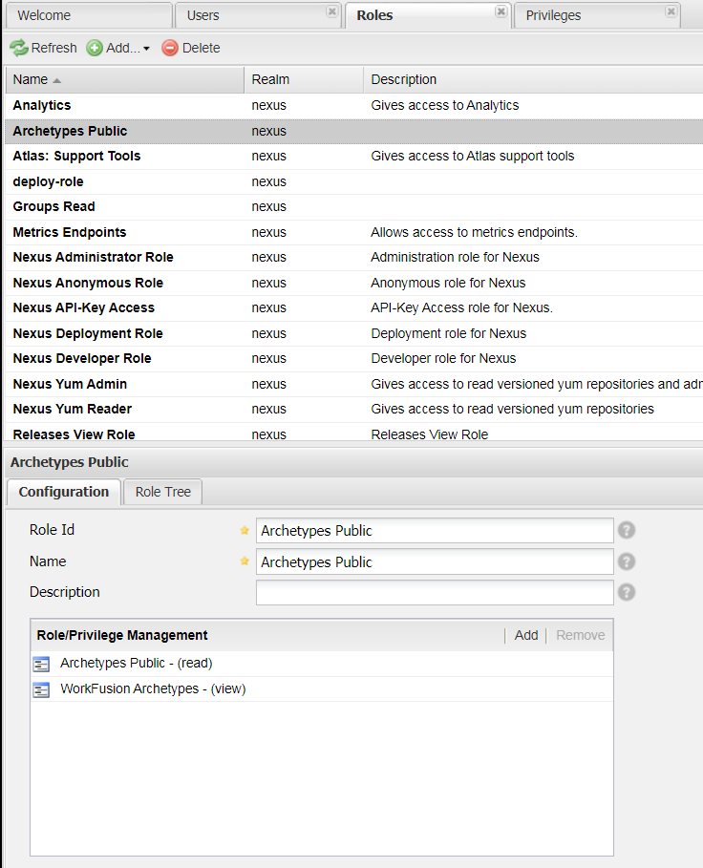
Task: Open the Add... dropdown arrow
Action: [146, 49]
